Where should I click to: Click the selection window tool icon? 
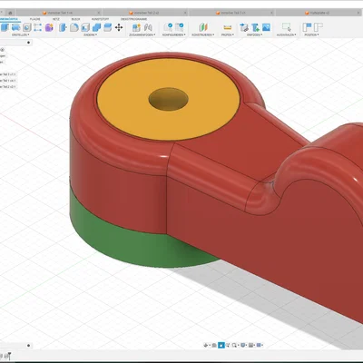point(286,27)
